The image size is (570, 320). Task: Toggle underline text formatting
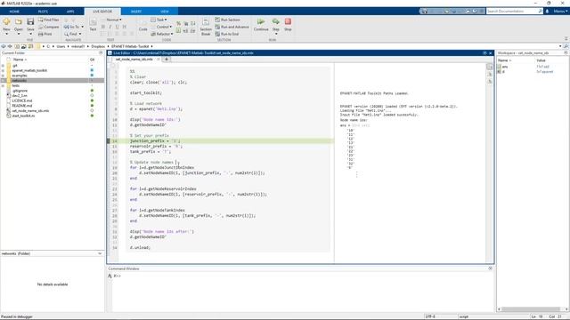click(x=117, y=27)
